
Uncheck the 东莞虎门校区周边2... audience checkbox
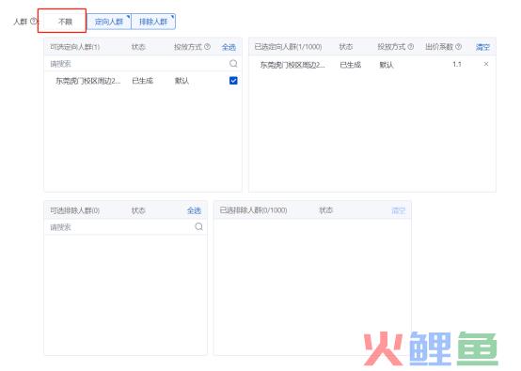[233, 81]
